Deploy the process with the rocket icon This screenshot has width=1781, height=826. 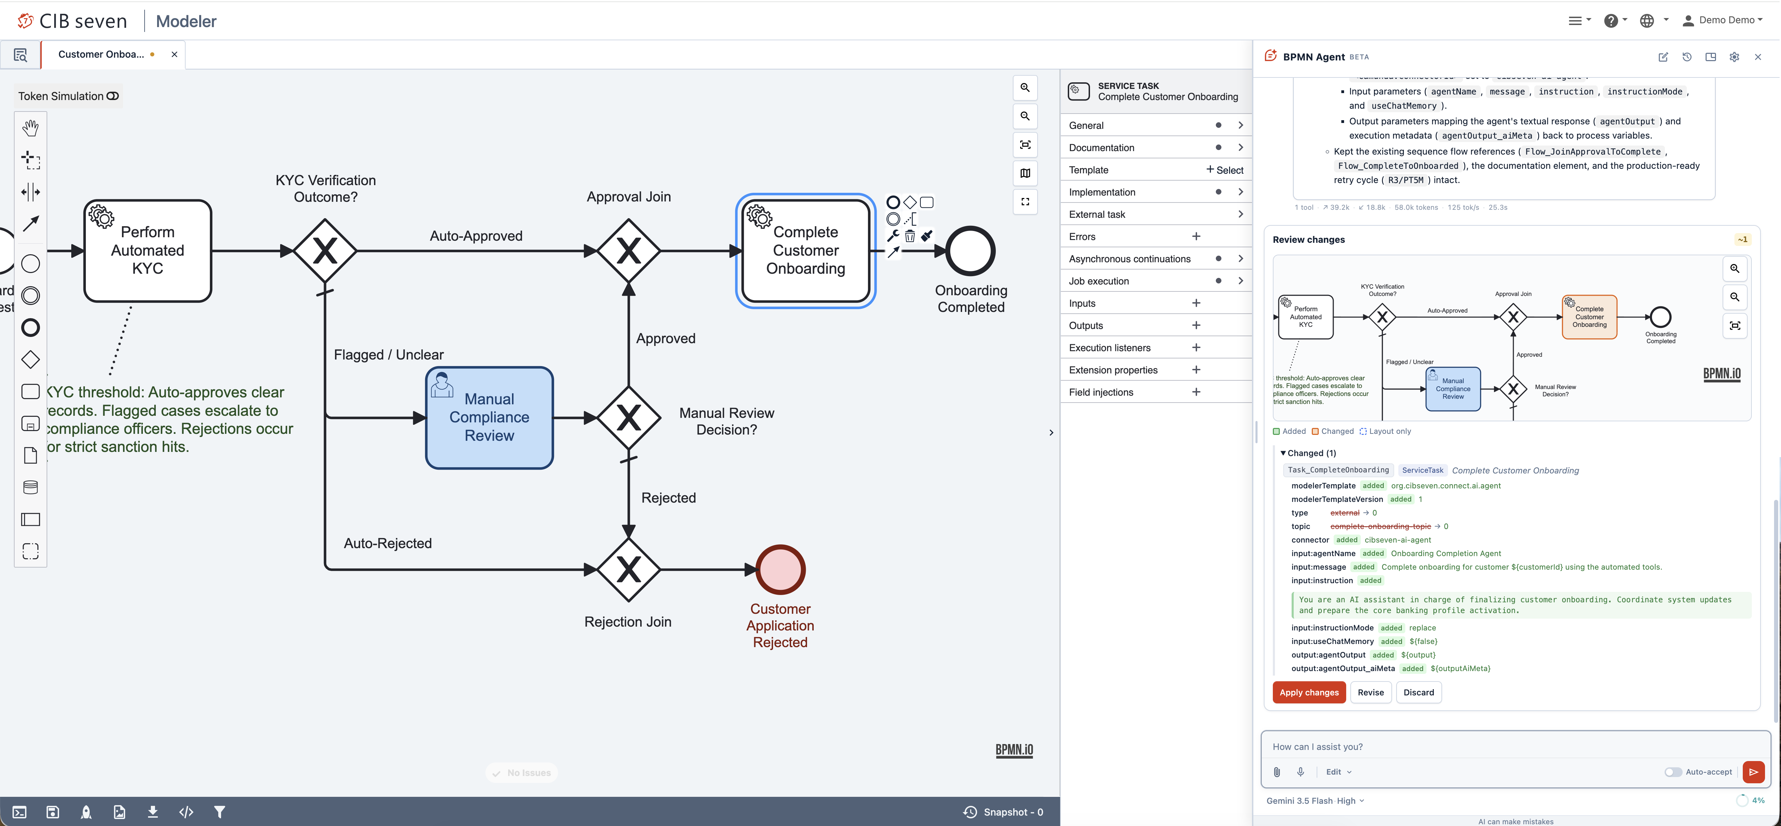(87, 812)
